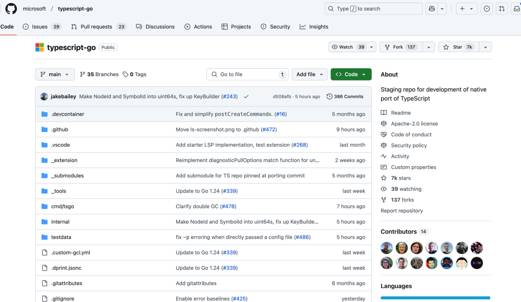Click the Microsoft logo beside the repo title
Image resolution: width=521 pixels, height=302 pixels.
(40, 48)
